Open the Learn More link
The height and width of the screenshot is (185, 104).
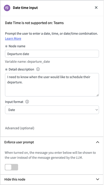coord(13,39)
